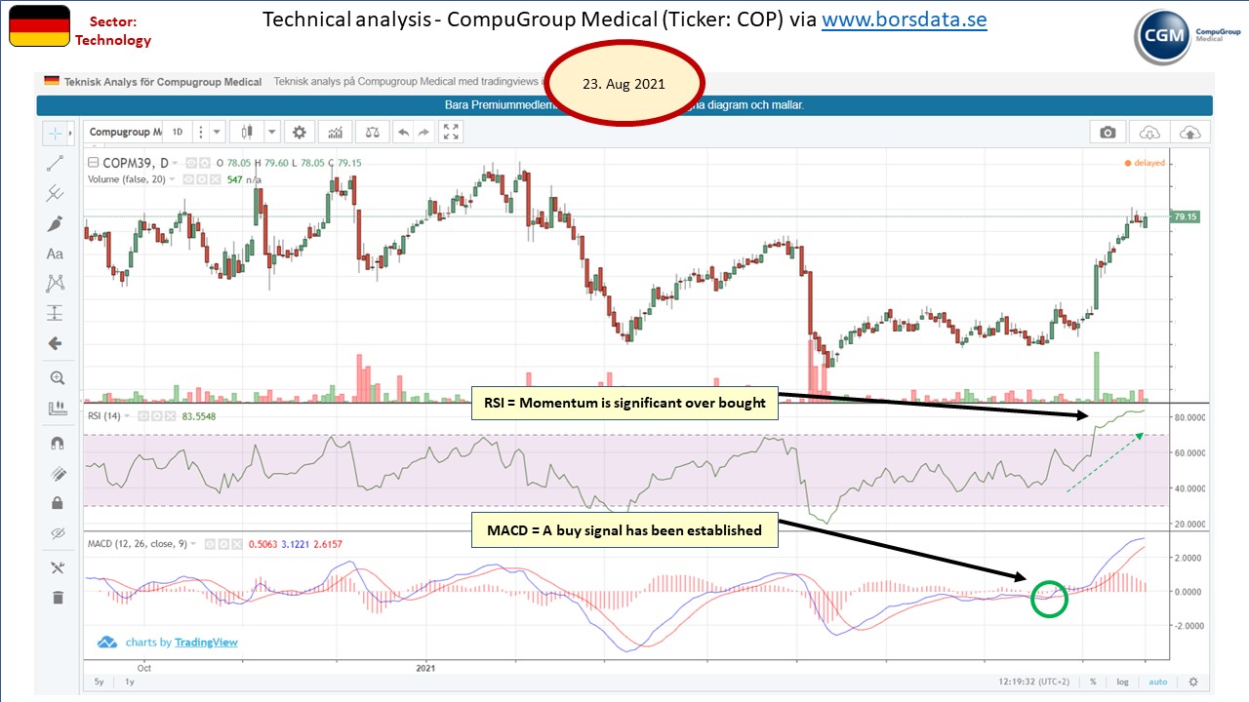Select the 1D interval button
This screenshot has width=1249, height=702.
177,132
